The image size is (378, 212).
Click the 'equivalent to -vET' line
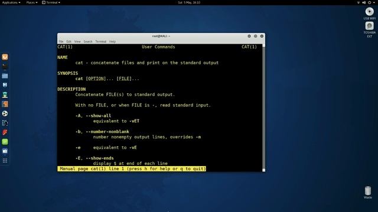116,121
